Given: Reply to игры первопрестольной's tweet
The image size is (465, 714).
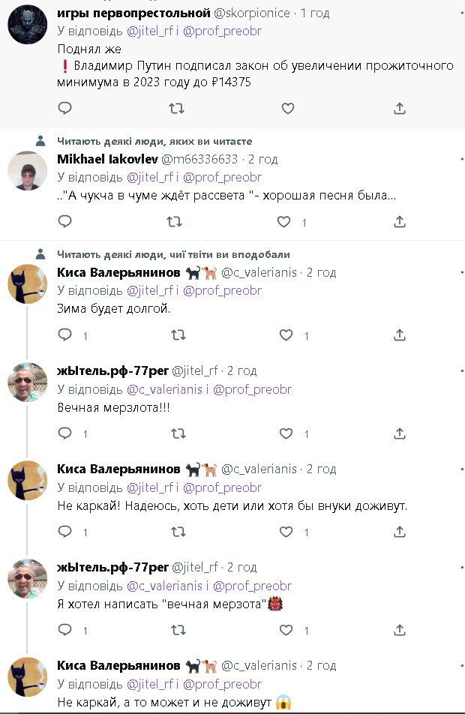Looking at the screenshot, I should point(65,109).
